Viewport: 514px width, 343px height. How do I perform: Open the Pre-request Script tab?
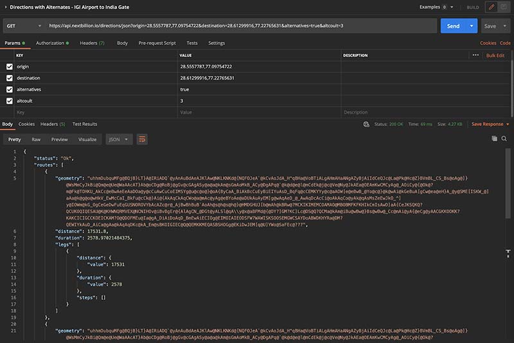(x=157, y=43)
